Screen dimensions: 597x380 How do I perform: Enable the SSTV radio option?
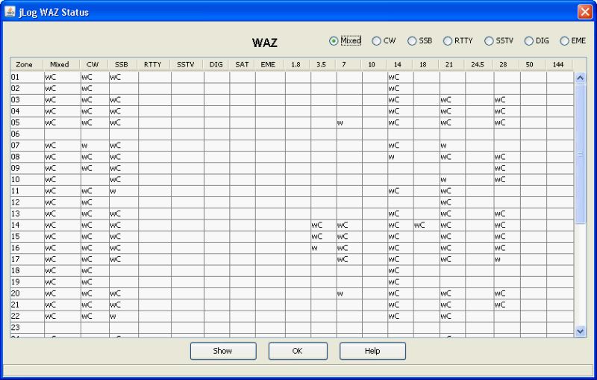(x=489, y=41)
